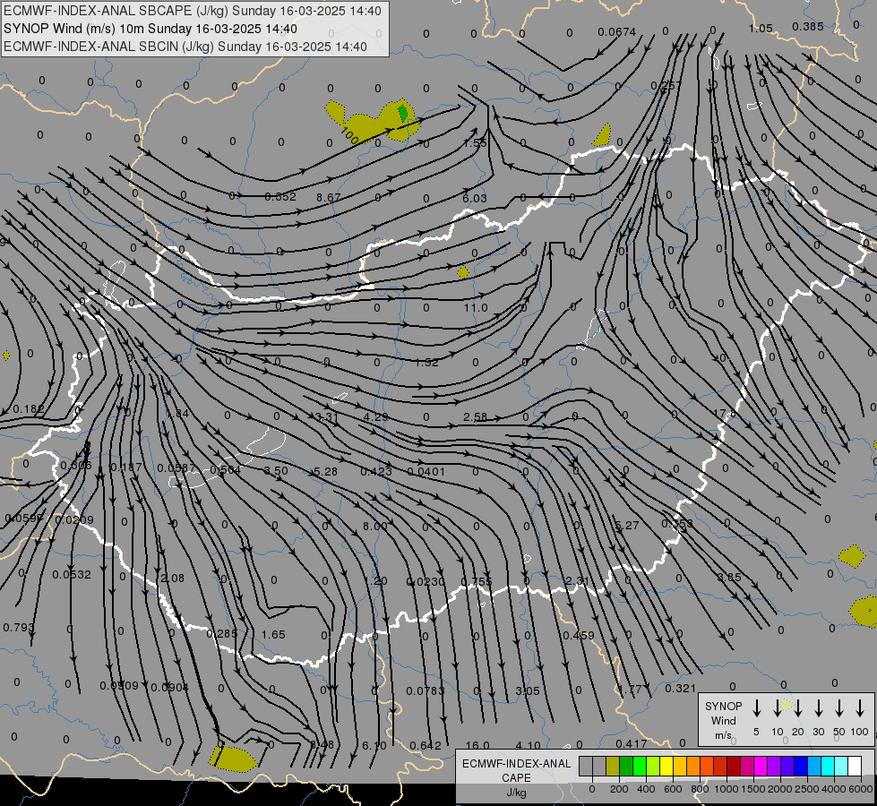Click the olive CAPE diamond near value 11.0
Image resolution: width=877 pixels, height=806 pixels.
(x=462, y=272)
